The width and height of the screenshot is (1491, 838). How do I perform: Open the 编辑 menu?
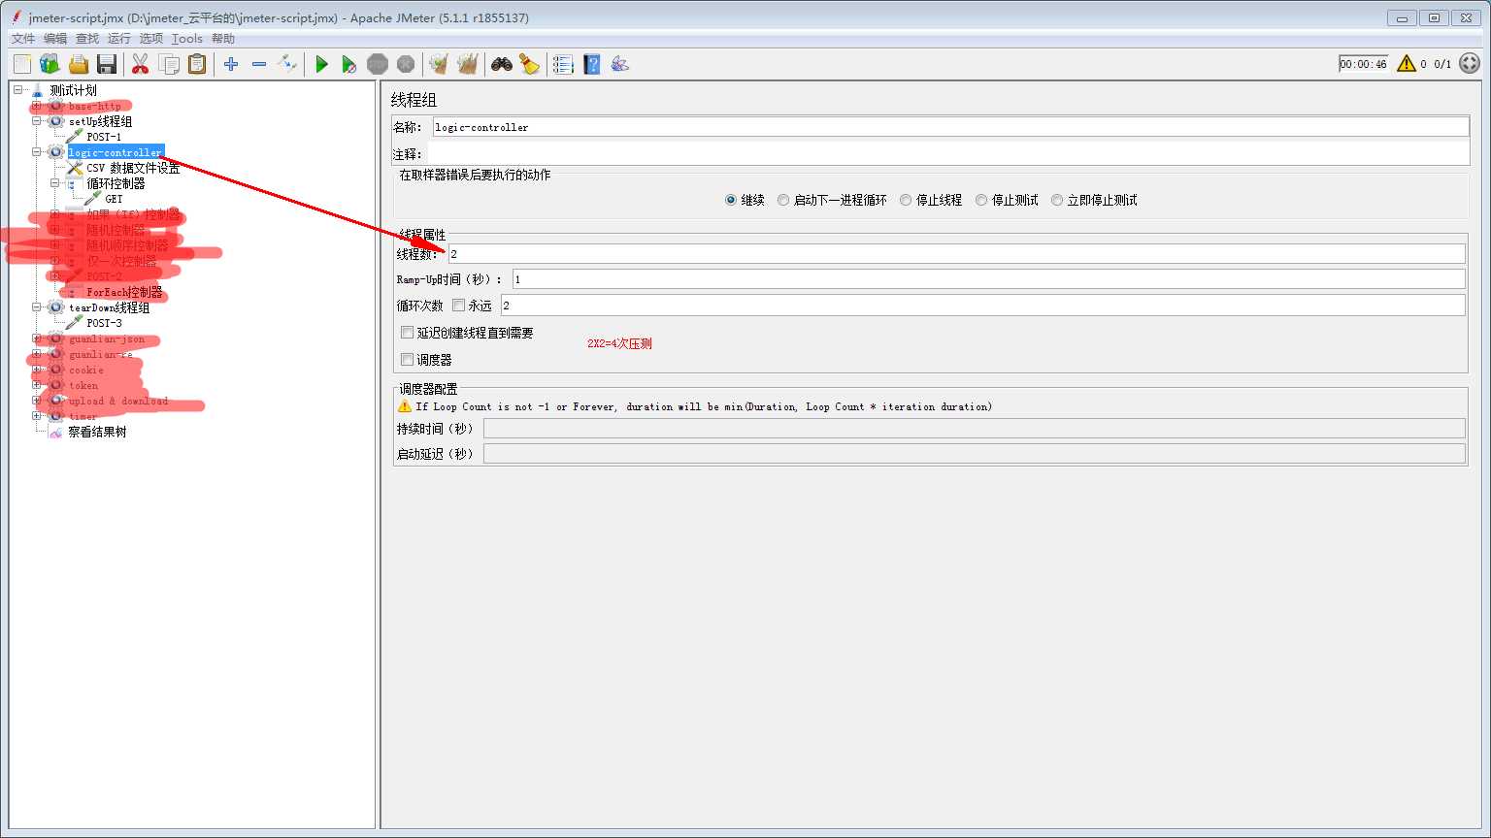55,39
